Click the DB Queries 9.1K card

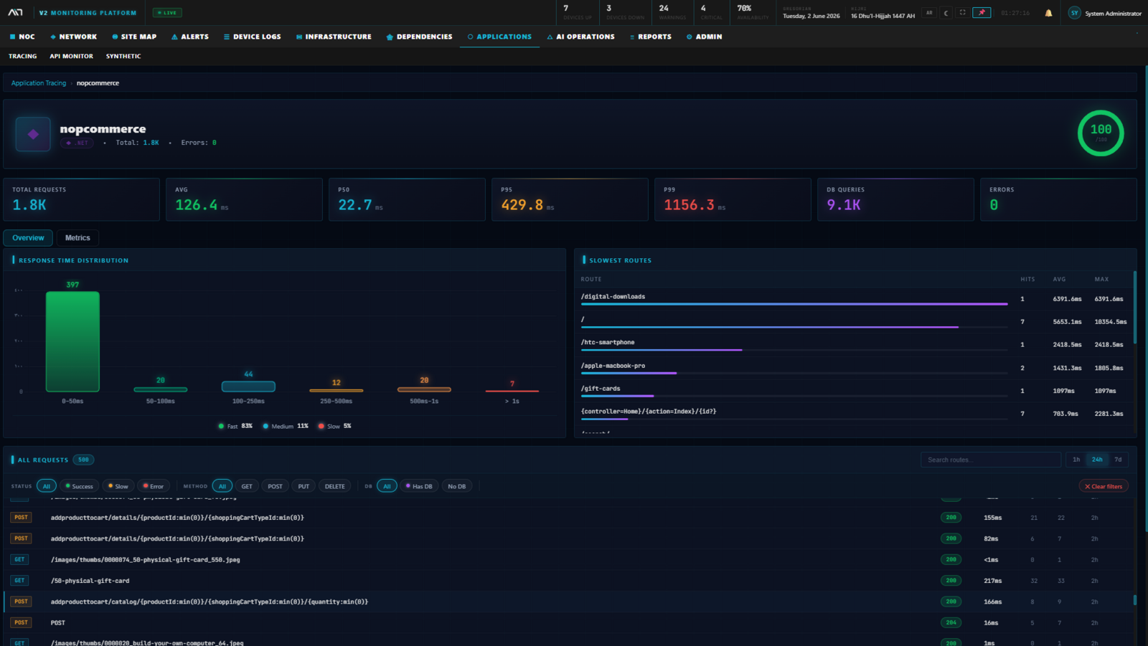(x=895, y=199)
